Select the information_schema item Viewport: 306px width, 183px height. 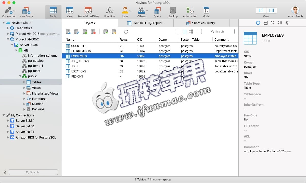tap(42, 55)
